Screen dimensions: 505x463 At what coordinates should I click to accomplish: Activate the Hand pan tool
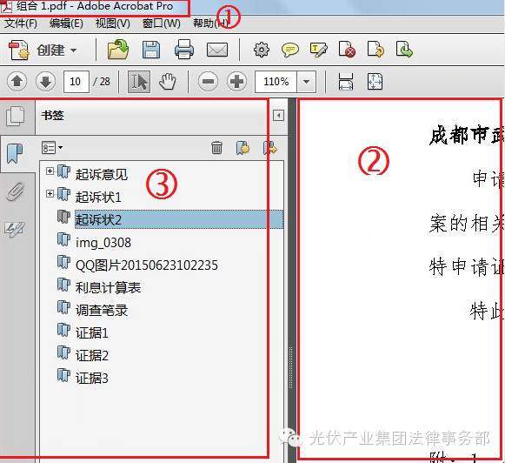[x=168, y=82]
